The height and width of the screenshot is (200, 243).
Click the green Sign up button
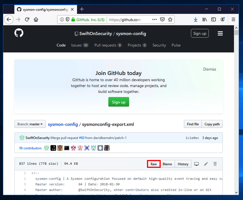pos(119,102)
